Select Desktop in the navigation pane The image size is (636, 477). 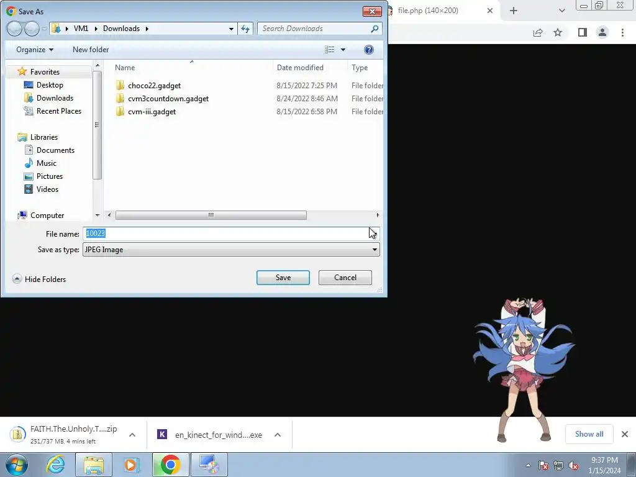pos(50,84)
